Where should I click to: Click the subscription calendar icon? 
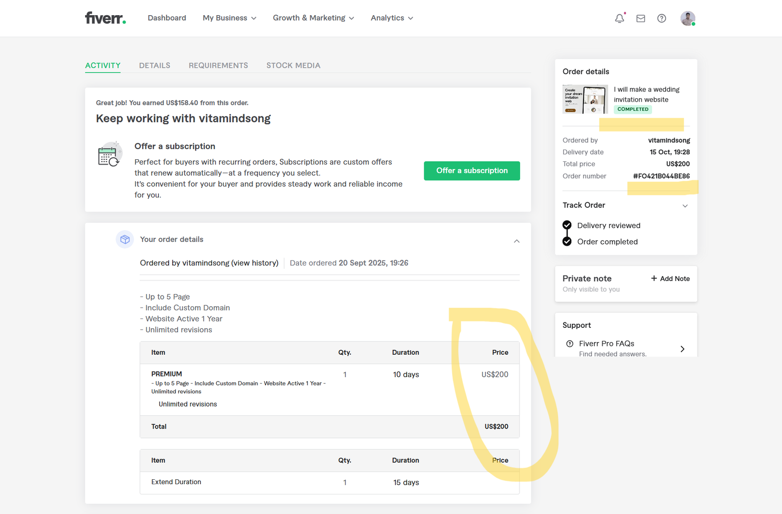(x=109, y=155)
